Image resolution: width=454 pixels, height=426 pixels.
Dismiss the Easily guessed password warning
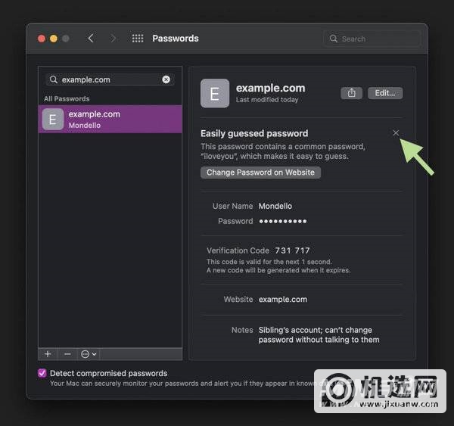(396, 133)
